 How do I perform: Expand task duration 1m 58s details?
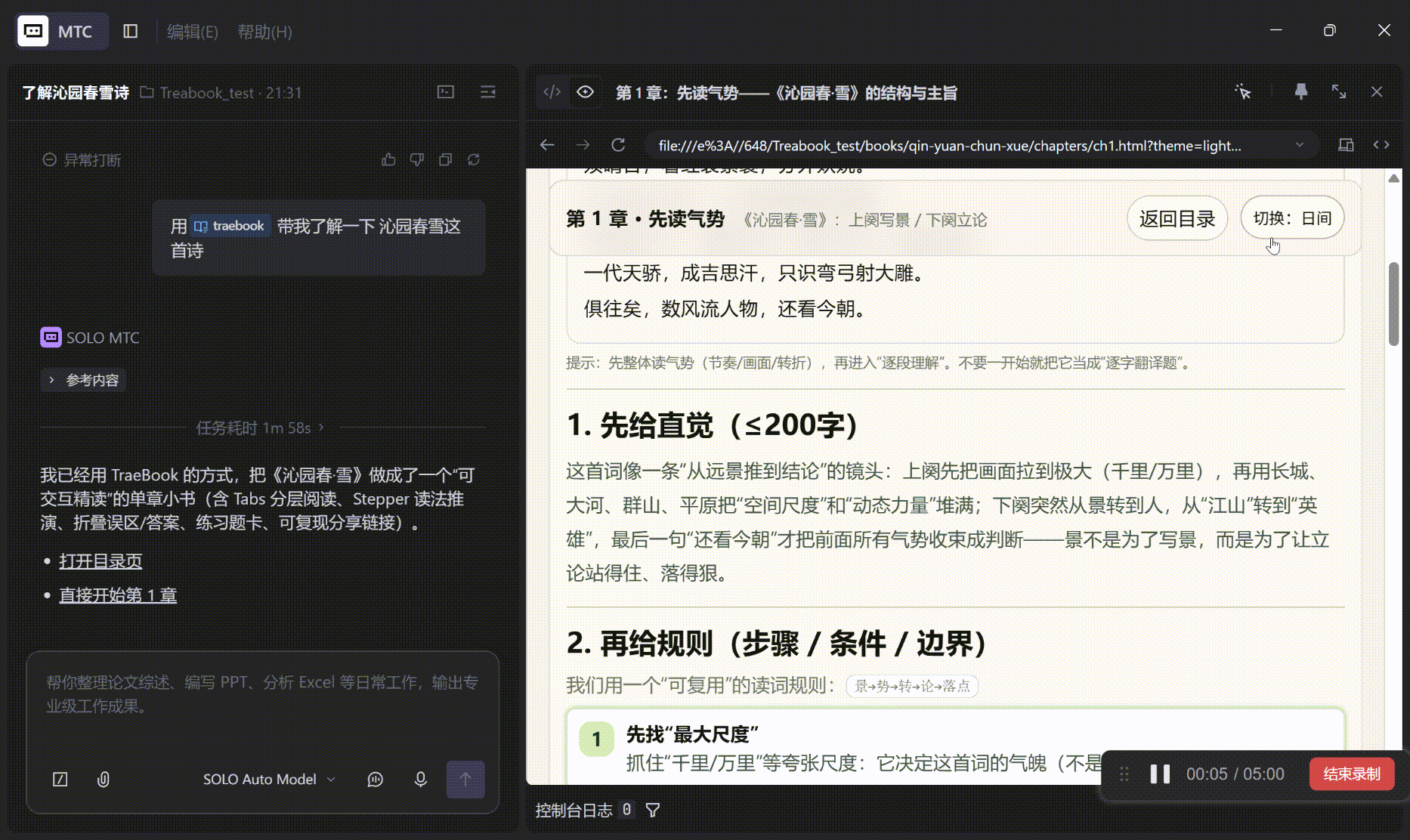point(260,428)
